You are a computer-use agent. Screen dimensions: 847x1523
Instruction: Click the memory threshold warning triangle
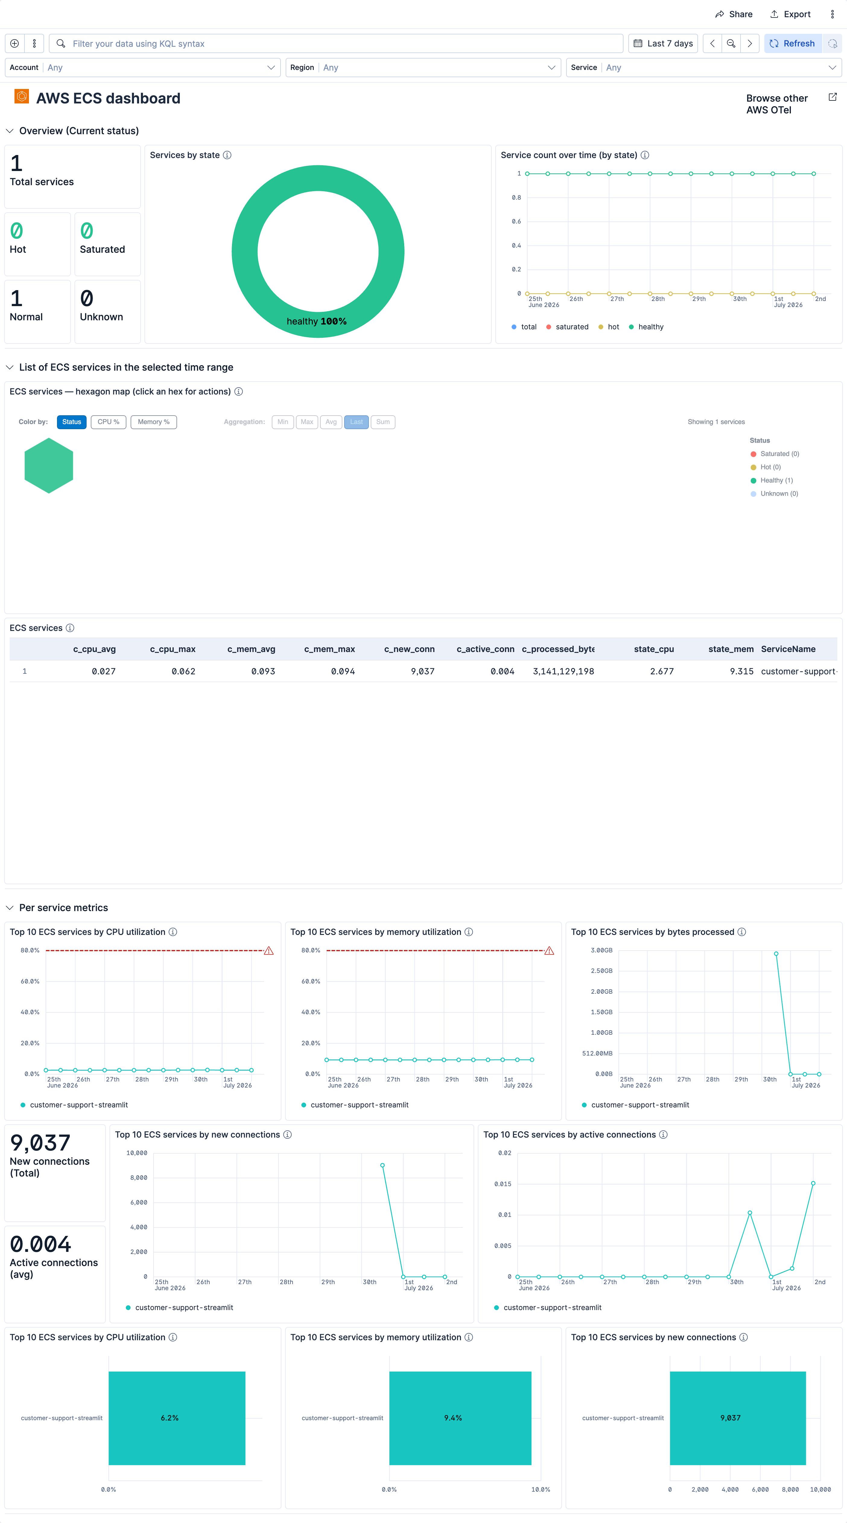point(549,951)
